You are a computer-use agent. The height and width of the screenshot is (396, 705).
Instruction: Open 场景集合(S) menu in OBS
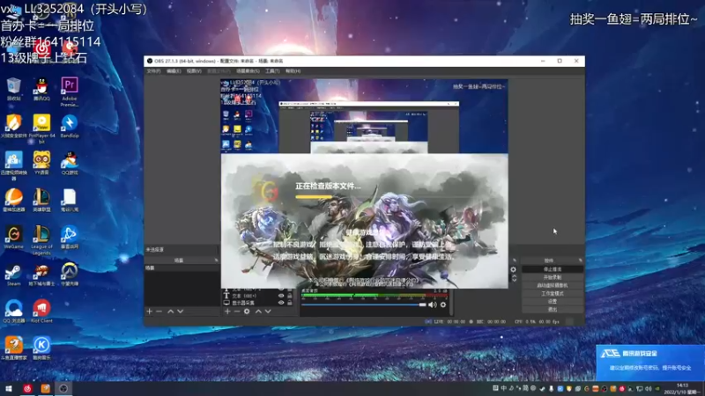[248, 71]
